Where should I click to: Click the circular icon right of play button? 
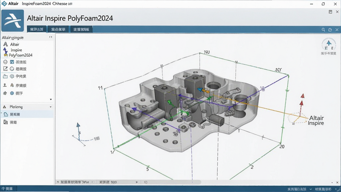click(x=146, y=182)
